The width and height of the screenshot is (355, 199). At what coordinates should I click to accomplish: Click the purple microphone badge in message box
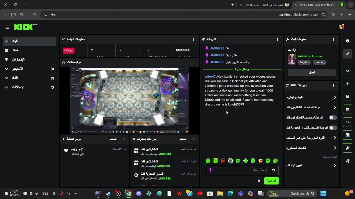211,170
